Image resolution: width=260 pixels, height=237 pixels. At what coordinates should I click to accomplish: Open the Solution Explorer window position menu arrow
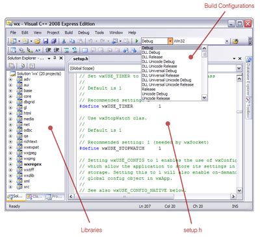pos(49,58)
